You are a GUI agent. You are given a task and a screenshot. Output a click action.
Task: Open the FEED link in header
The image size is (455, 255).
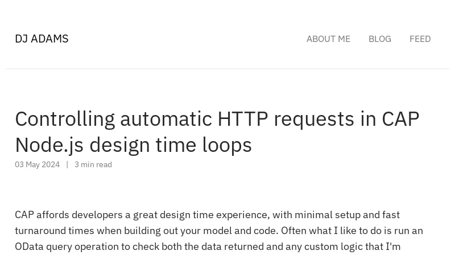coord(420,39)
